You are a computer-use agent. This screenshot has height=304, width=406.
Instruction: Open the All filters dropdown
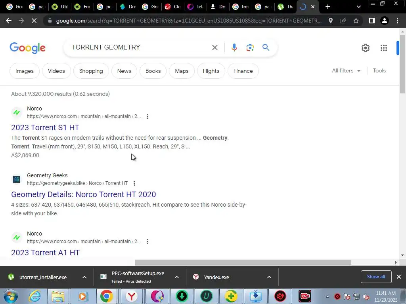coord(346,70)
